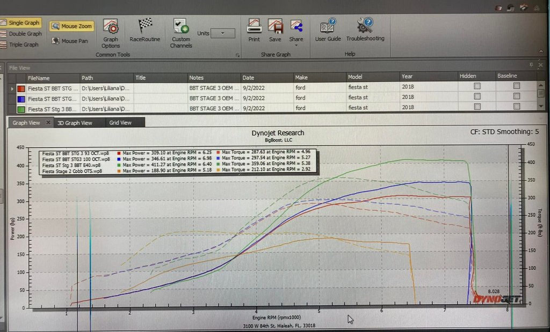This screenshot has width=550, height=332.
Task: Sort by the Model column header
Action: click(373, 77)
